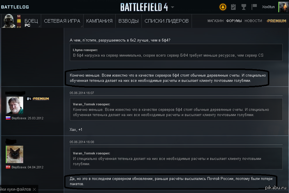The image size is (289, 193).
Task: Click the BF4 Premium badge beside avatar
Action: tap(38, 98)
